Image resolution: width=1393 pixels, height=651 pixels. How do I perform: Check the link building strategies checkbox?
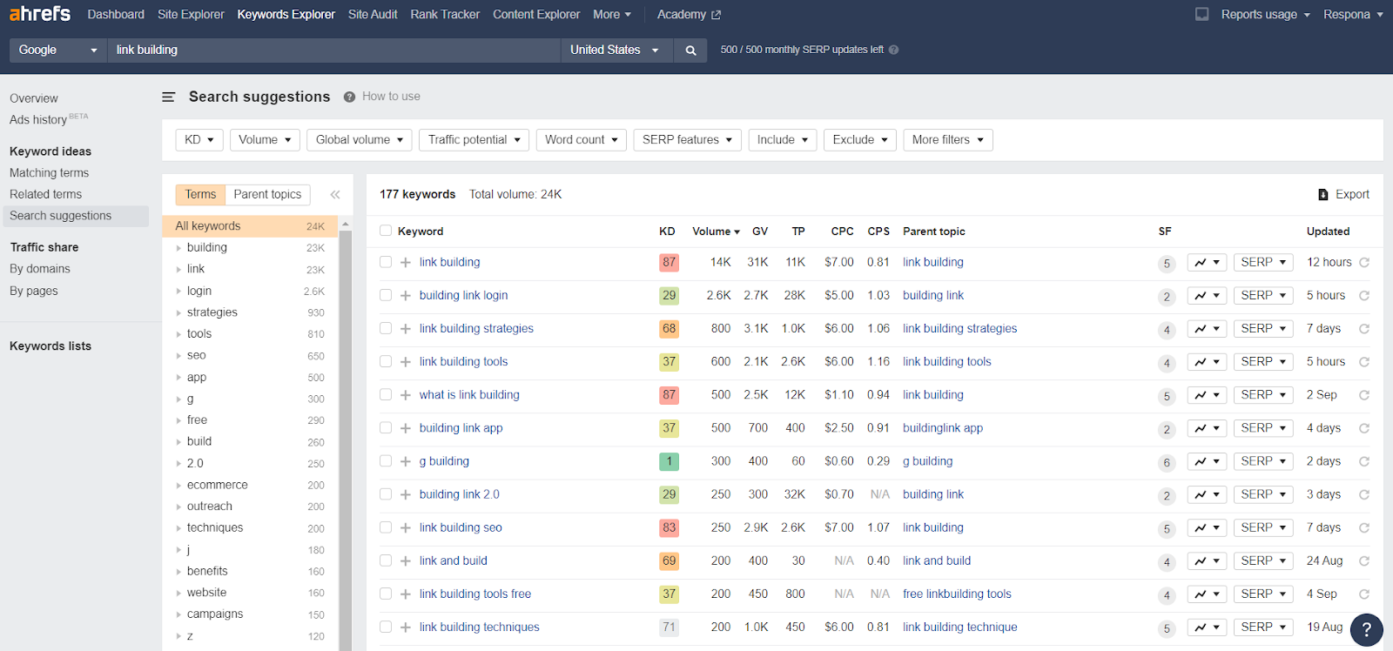(x=386, y=328)
